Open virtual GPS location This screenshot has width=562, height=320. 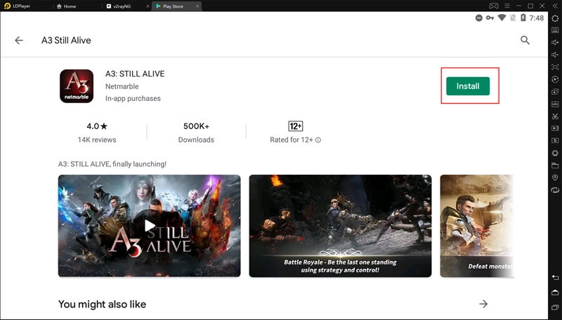tap(555, 178)
